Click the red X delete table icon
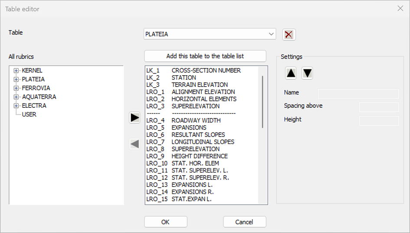The image size is (410, 233). click(289, 34)
